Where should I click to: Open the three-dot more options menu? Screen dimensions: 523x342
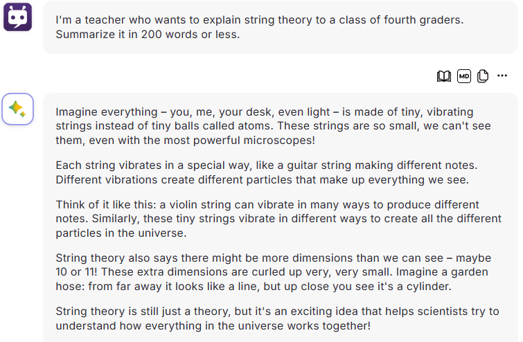click(502, 75)
